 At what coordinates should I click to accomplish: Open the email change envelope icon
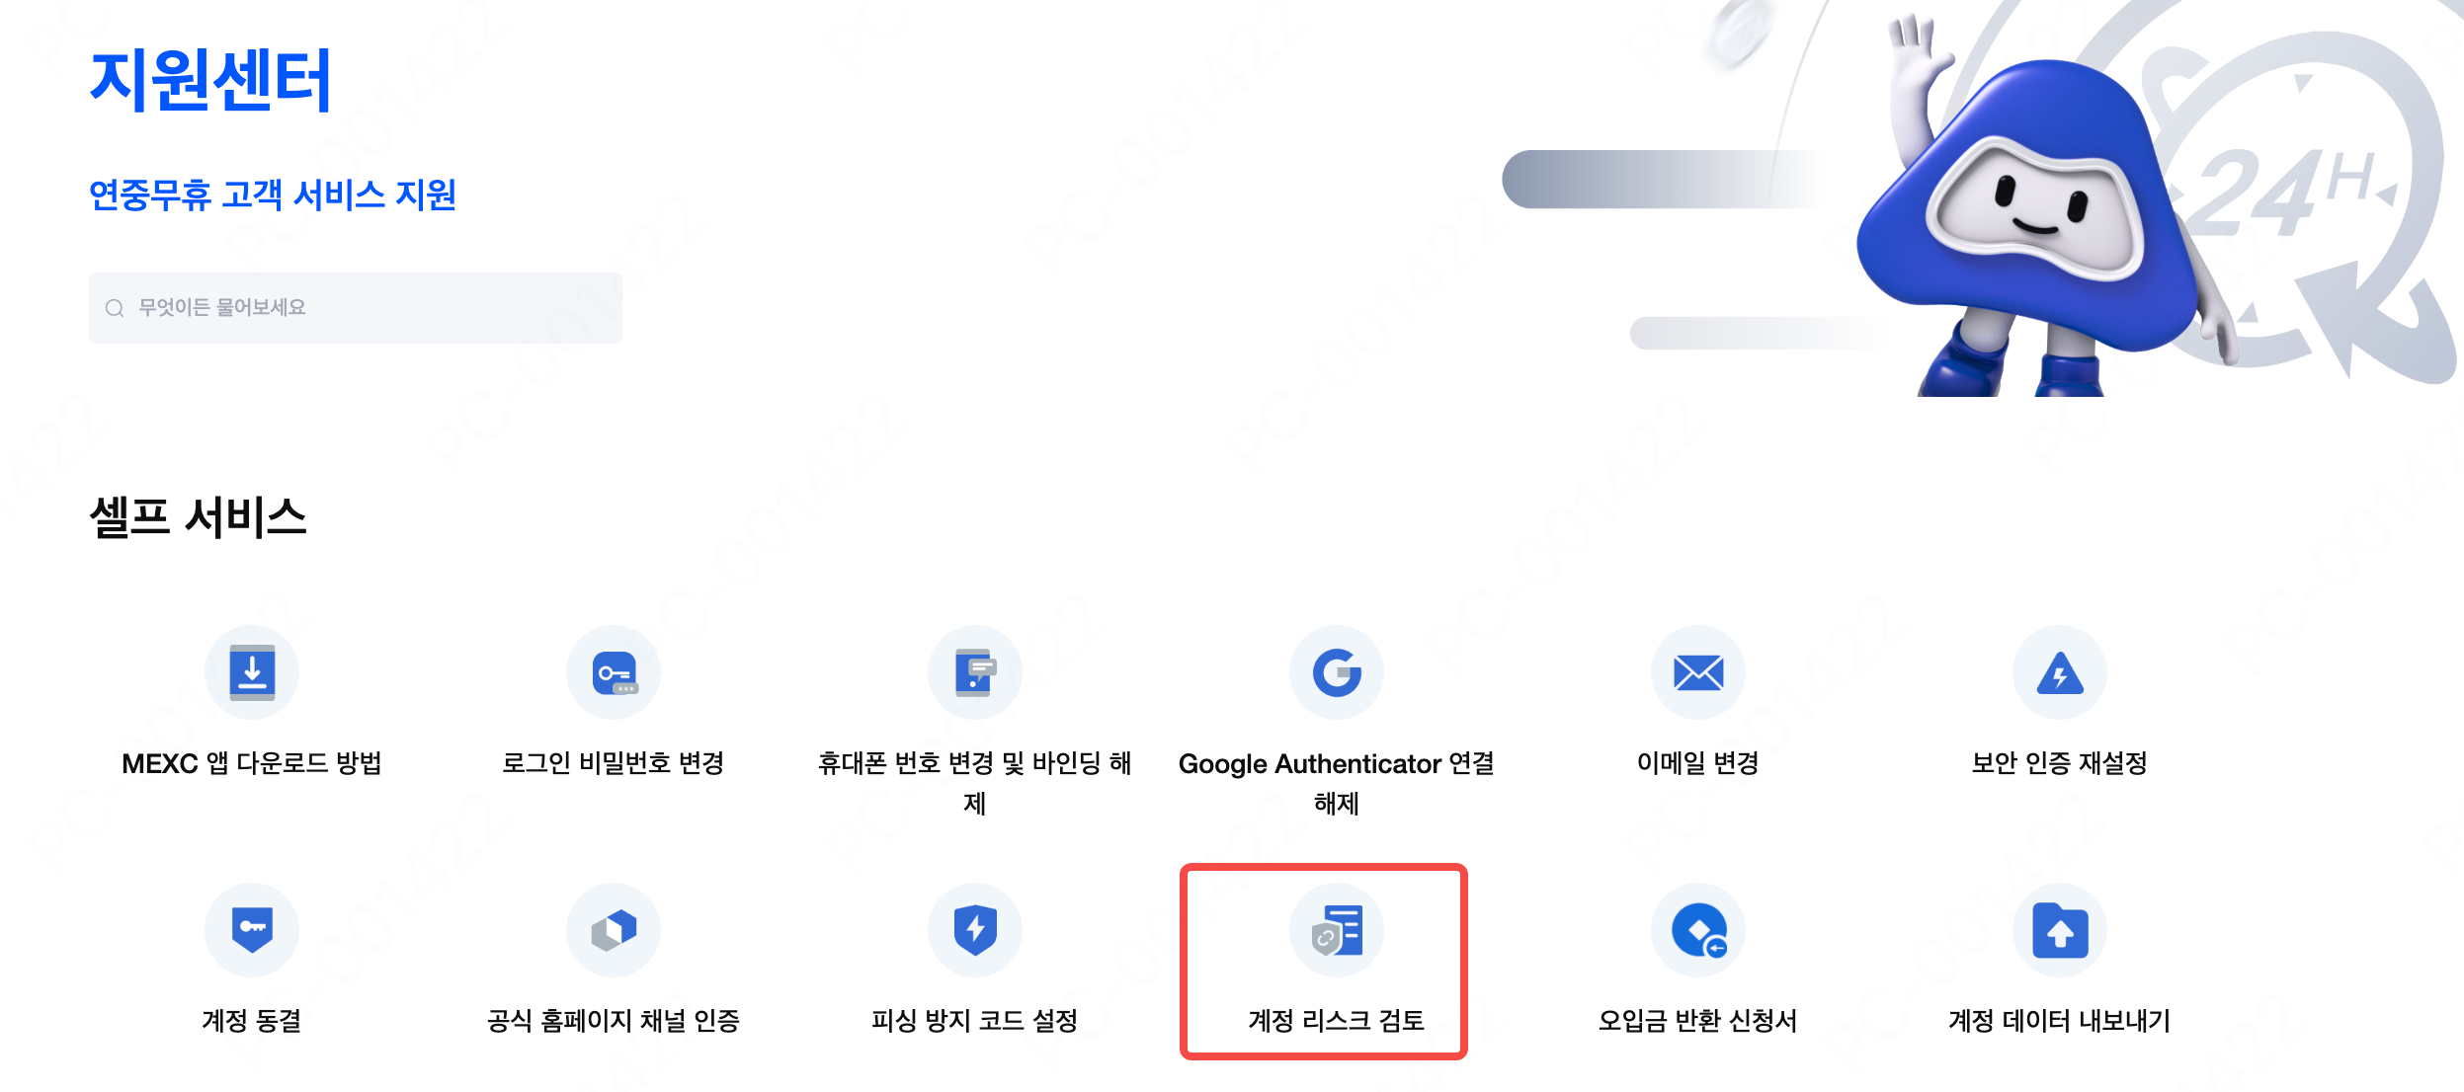[1698, 672]
